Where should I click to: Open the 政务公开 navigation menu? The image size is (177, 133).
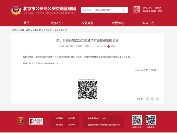tap(57, 23)
